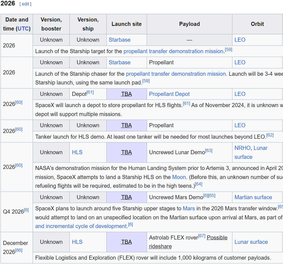Click 'Possible' in the FLEX rover payload cell
Screen dimensions: 283x264
click(x=217, y=238)
